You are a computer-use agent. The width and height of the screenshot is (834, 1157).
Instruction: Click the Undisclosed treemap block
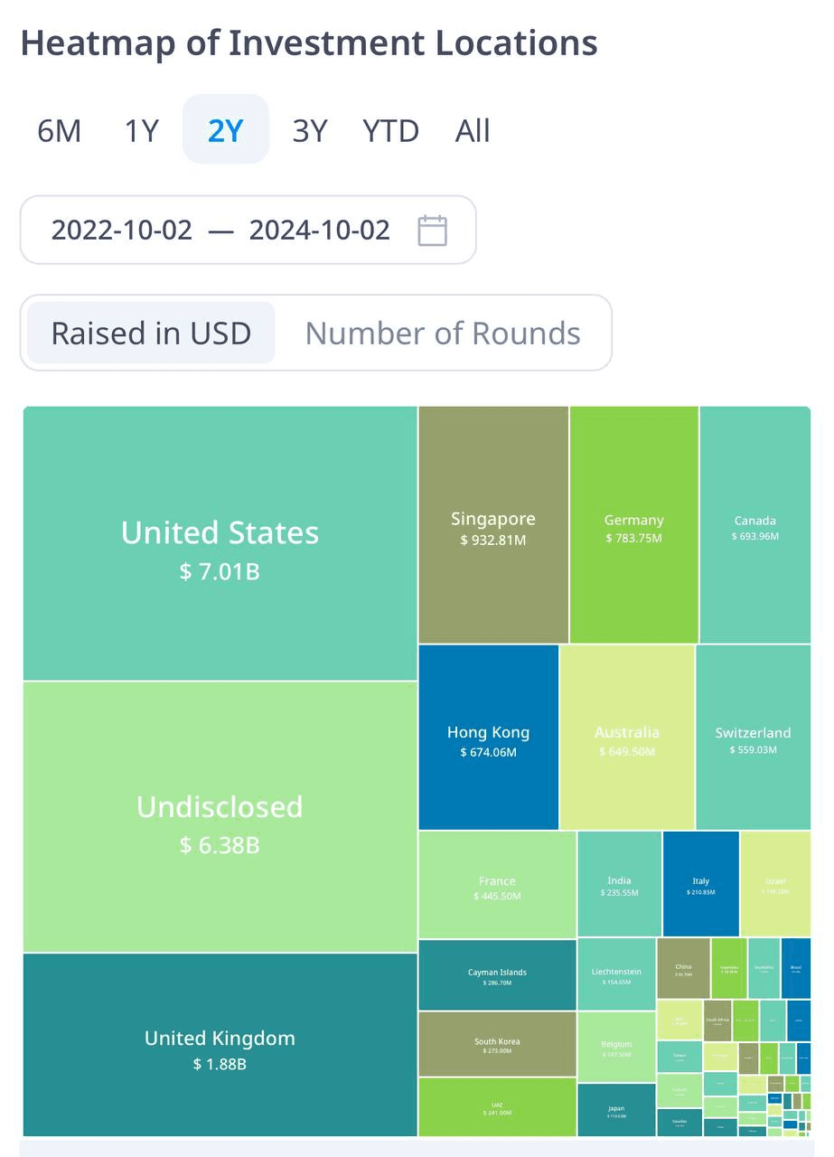(x=220, y=817)
